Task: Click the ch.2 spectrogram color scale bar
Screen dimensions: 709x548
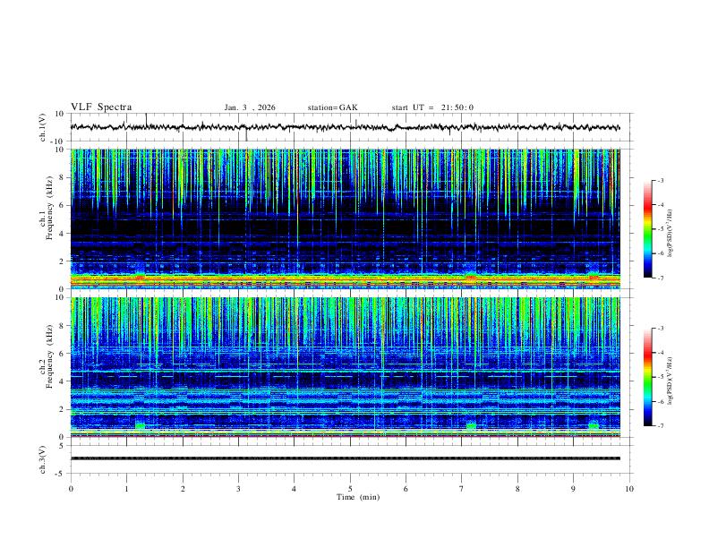Action: click(x=648, y=377)
